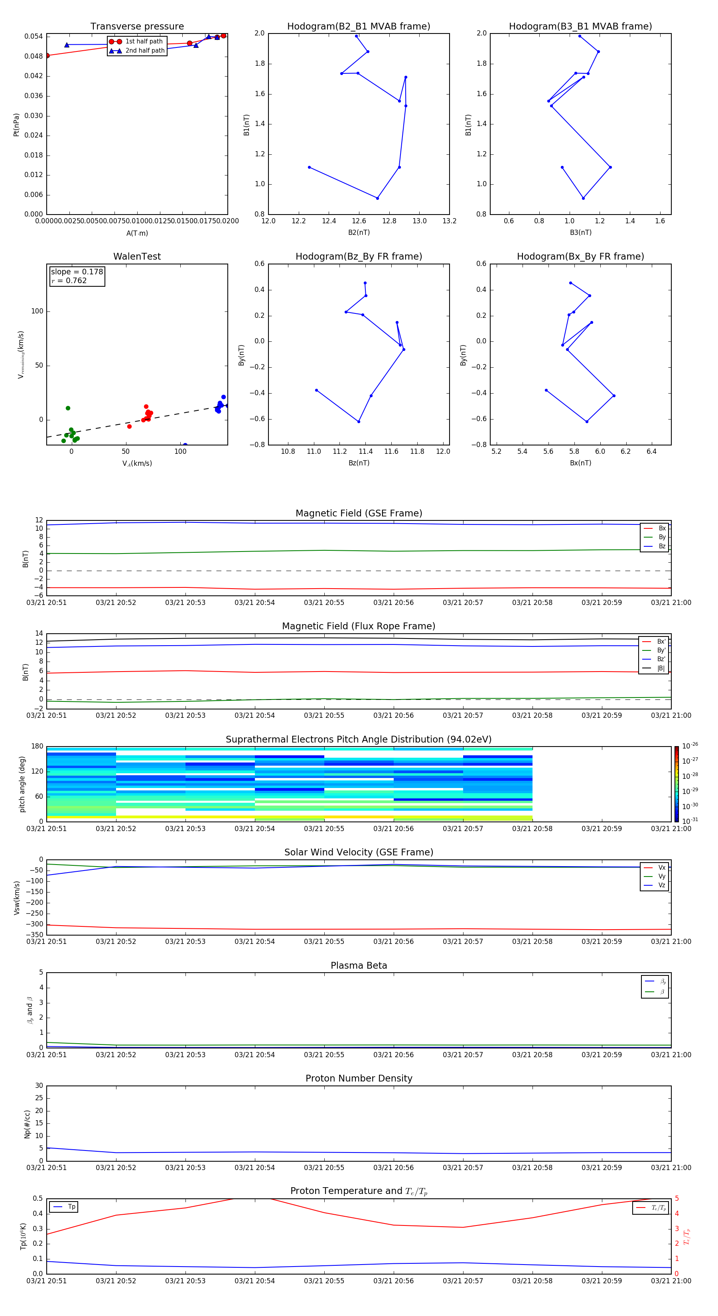Viewport: 718px width, 1316px height.
Task: Click the pitch angle color scale bar
Action: coord(676,784)
